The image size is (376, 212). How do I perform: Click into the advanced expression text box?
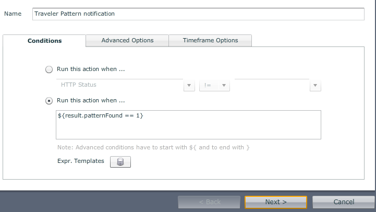click(188, 125)
